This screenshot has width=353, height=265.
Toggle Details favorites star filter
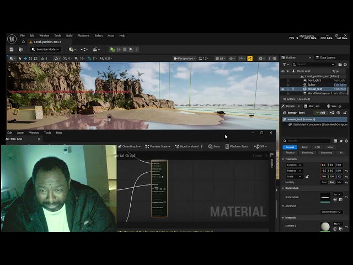pos(341,141)
